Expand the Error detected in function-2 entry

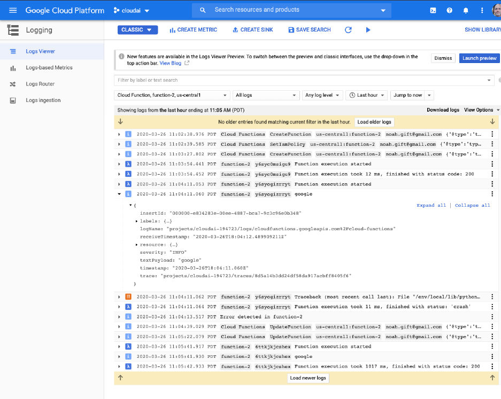pos(119,317)
